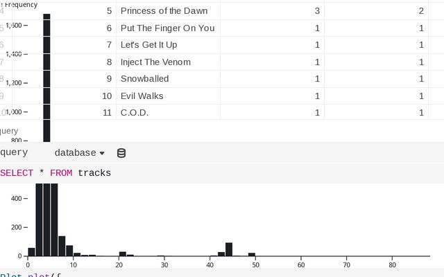Click the track ID 7 cell
The height and width of the screenshot is (277, 444).
click(x=109, y=45)
